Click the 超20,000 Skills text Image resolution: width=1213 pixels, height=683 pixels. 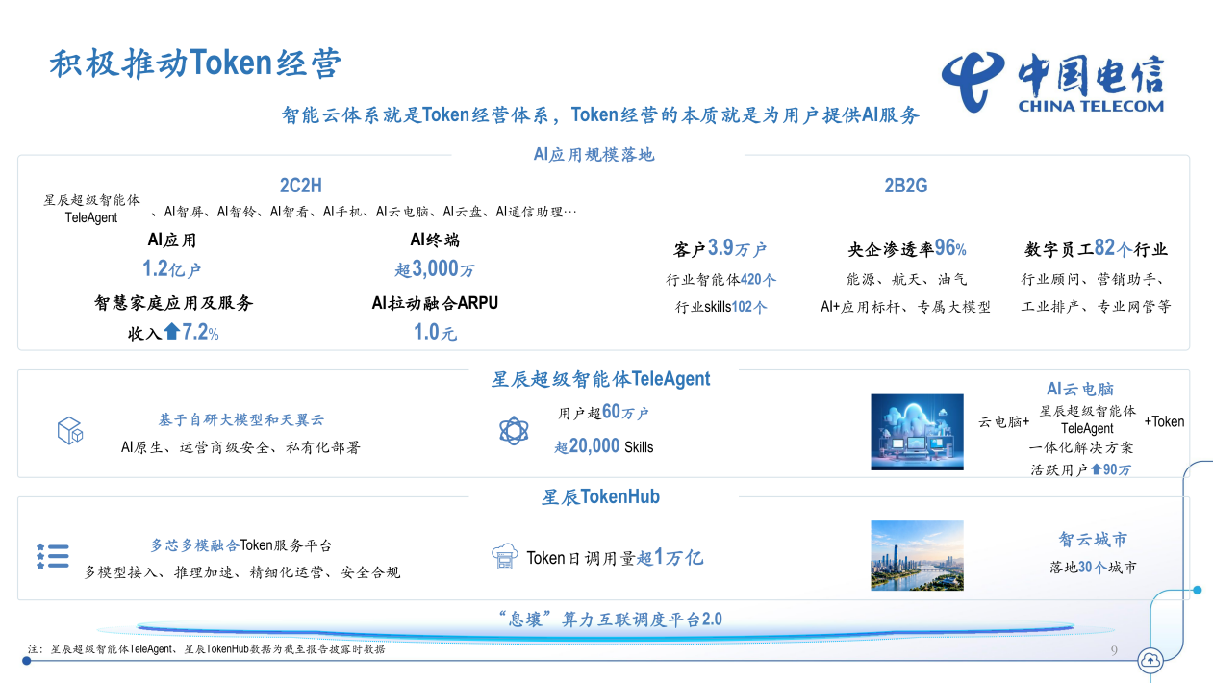tap(603, 446)
